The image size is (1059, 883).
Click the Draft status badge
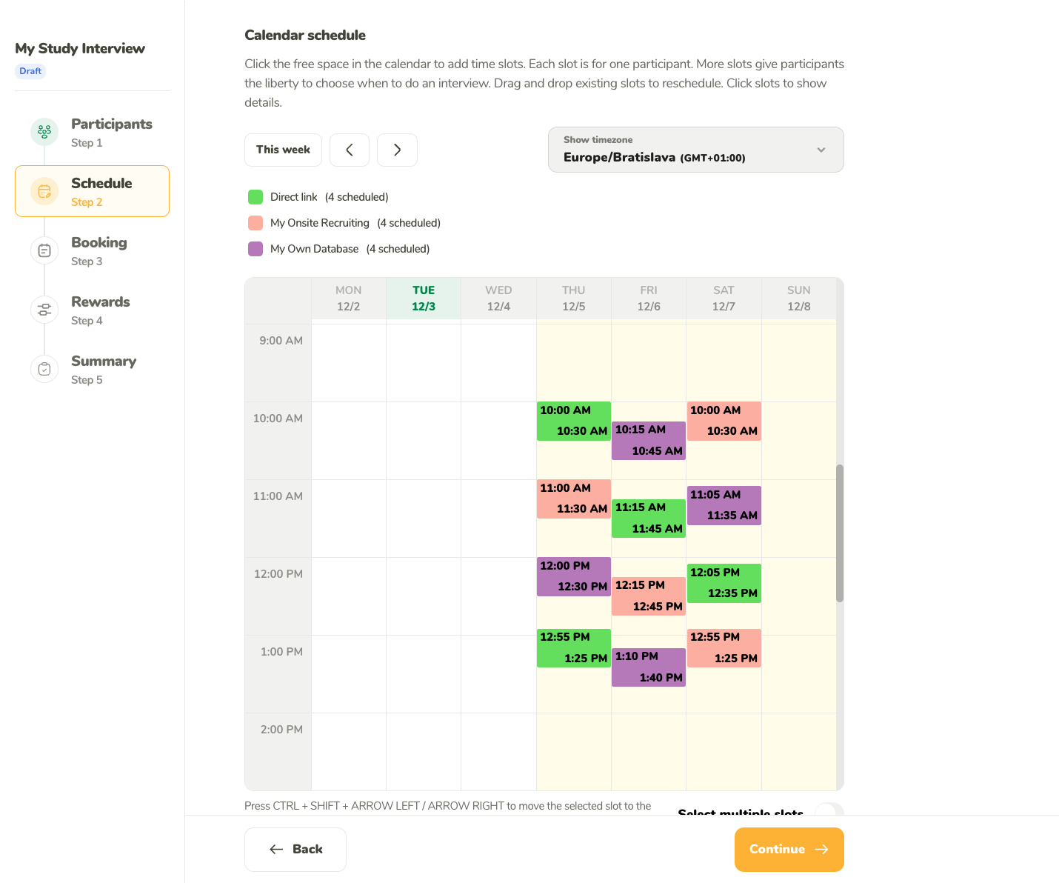pyautogui.click(x=30, y=71)
